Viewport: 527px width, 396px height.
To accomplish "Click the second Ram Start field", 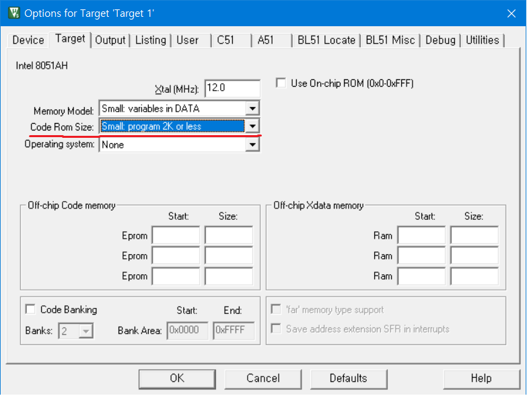I will (421, 255).
